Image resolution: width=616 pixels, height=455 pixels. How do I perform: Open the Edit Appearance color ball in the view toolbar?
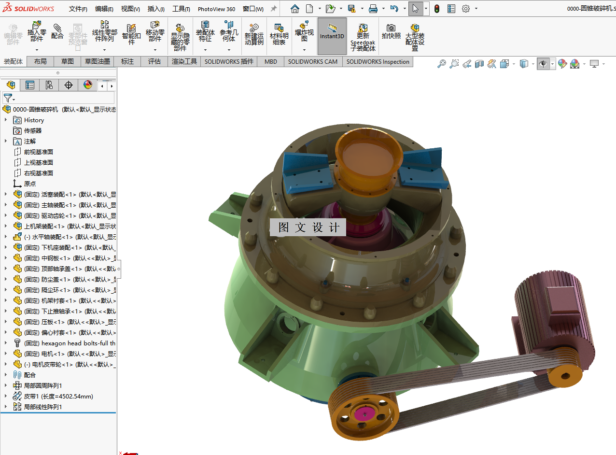562,64
